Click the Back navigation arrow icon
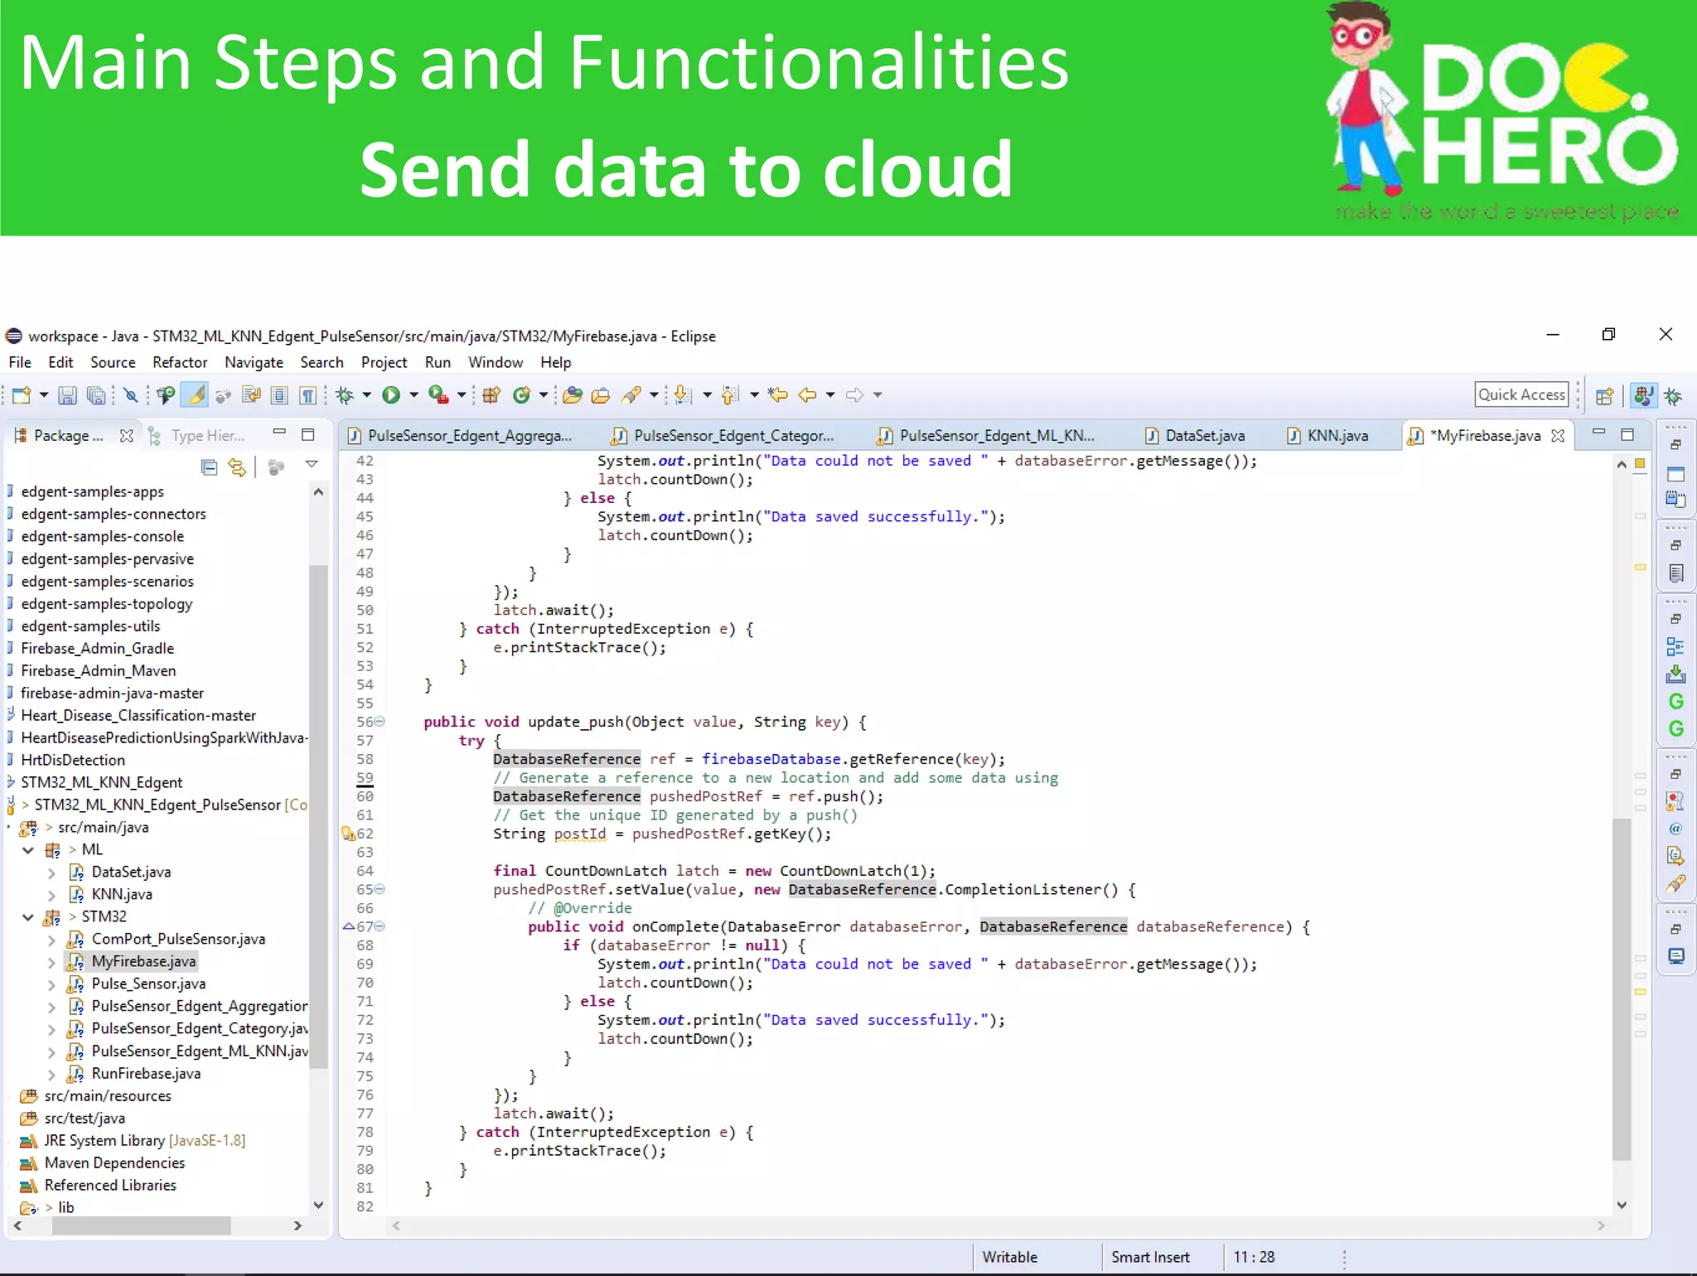 pos(807,395)
